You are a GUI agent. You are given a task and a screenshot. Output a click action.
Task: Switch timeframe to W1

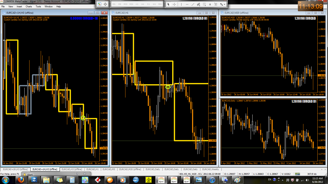(154, 4)
